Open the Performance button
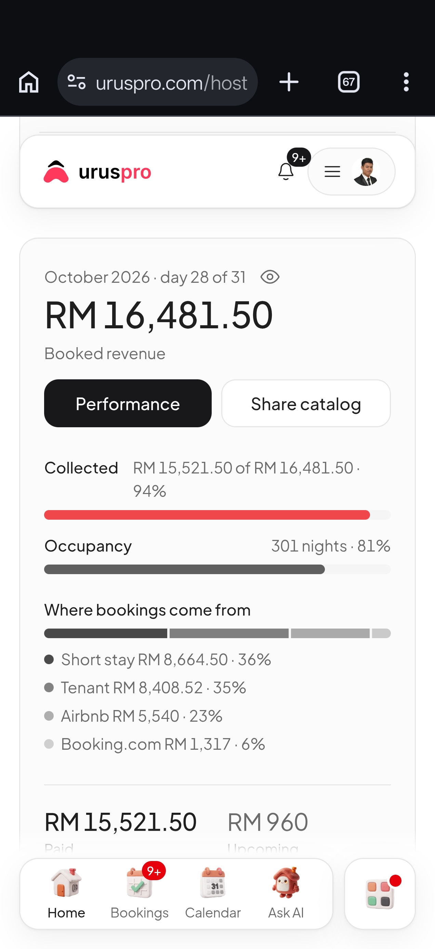 click(x=128, y=403)
